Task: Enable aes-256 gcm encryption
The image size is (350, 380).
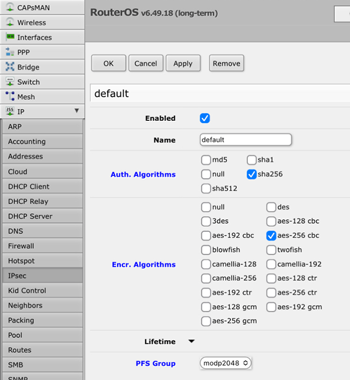Action: (206, 321)
